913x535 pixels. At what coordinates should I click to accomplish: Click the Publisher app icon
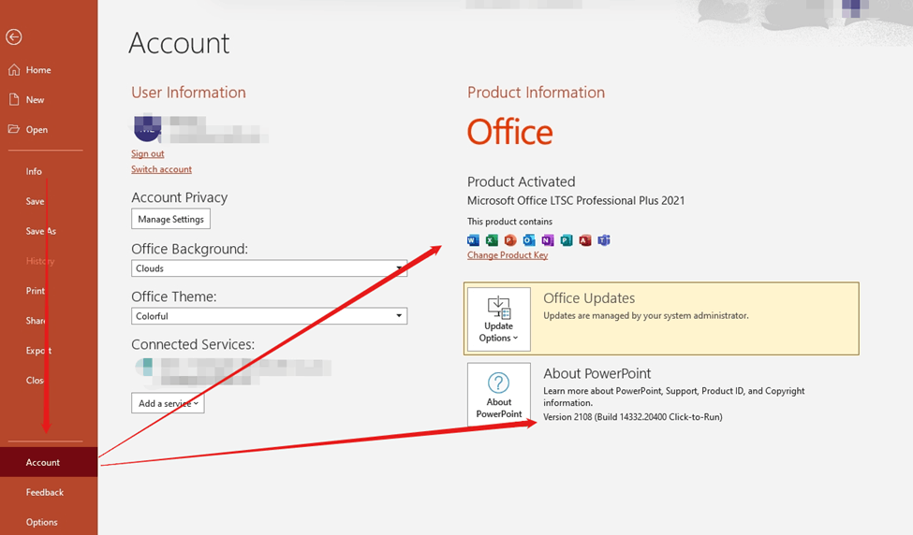point(567,240)
